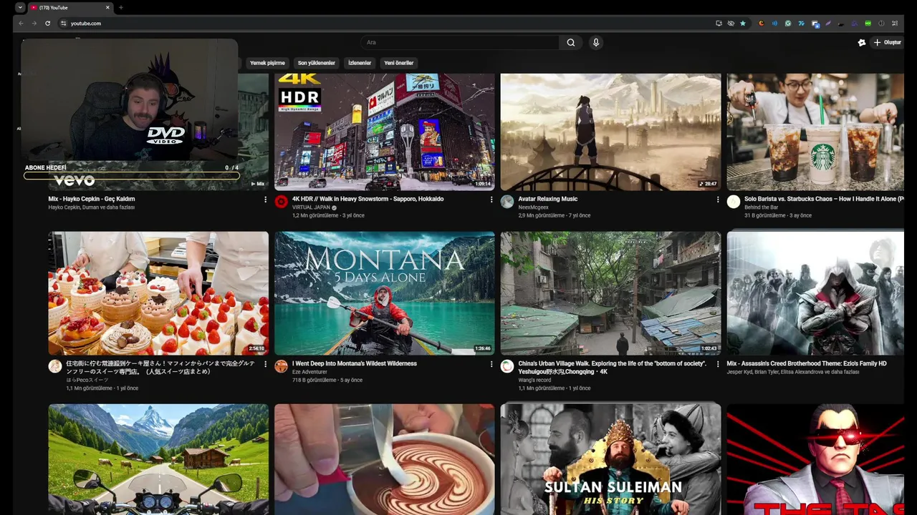Open Mix - Assassin's Creed Brotherhood Theme title
Viewport: 917px width, 515px height.
tap(807, 363)
